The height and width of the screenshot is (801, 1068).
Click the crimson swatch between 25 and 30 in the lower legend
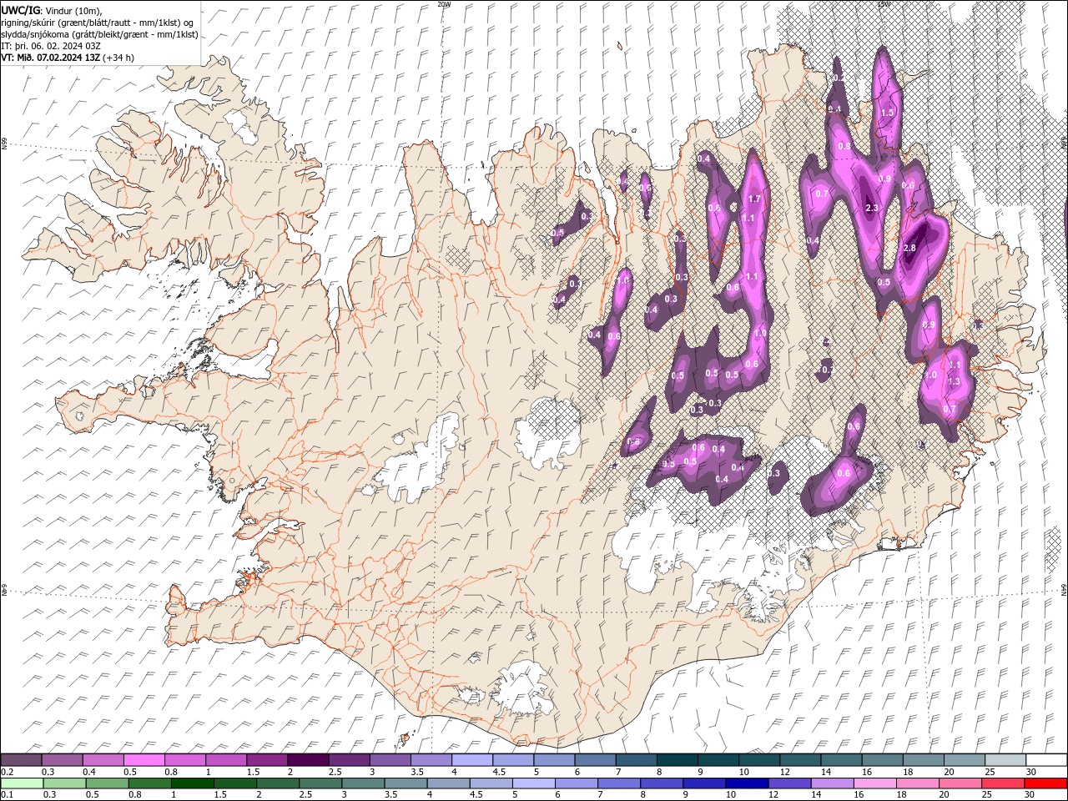click(x=1001, y=783)
